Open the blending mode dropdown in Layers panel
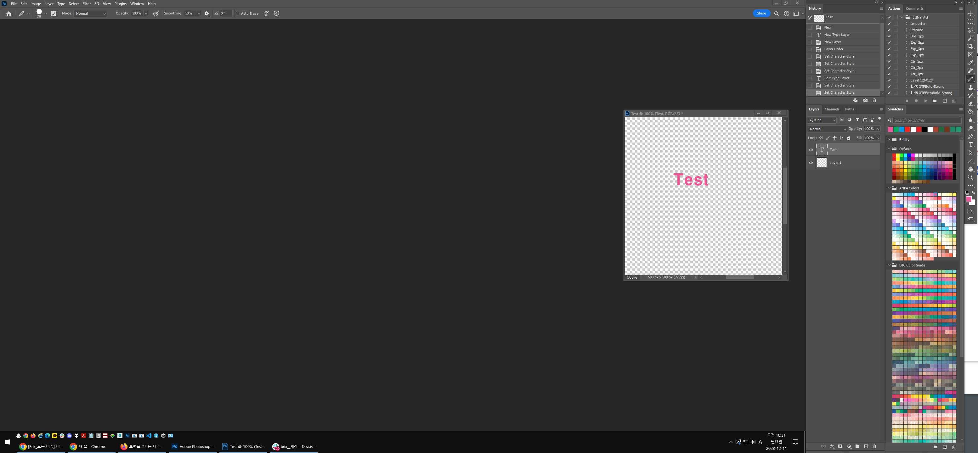Viewport: 978px width, 453px height. coord(827,129)
